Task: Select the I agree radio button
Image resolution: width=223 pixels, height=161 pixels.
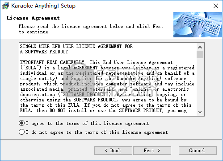Action: point(22,123)
